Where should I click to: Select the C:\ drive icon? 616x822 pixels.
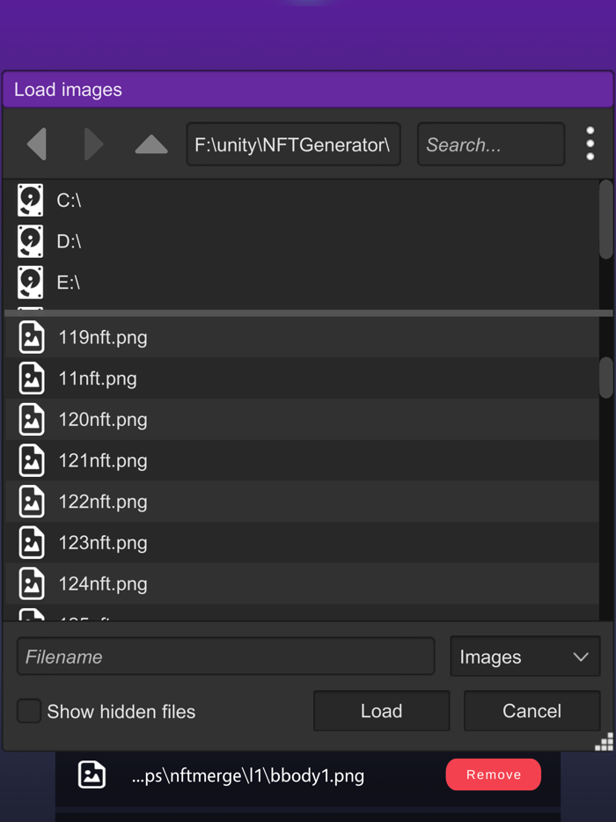tap(31, 200)
